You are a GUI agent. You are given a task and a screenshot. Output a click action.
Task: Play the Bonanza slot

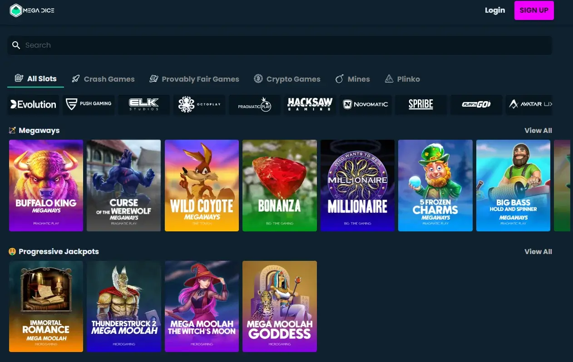click(279, 186)
